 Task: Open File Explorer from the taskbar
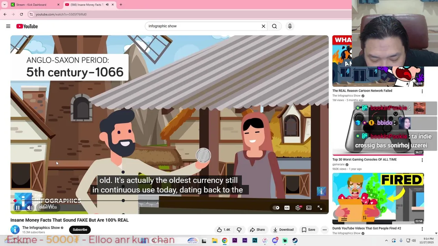[214, 241]
